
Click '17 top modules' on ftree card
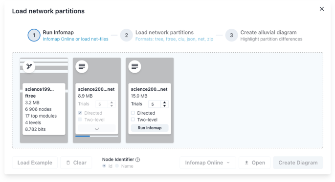pyautogui.click(x=41, y=116)
